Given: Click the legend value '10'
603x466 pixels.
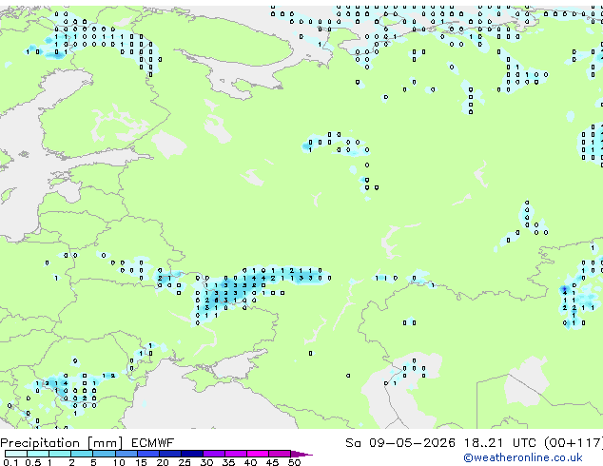Looking at the screenshot, I should pyautogui.click(x=119, y=462).
